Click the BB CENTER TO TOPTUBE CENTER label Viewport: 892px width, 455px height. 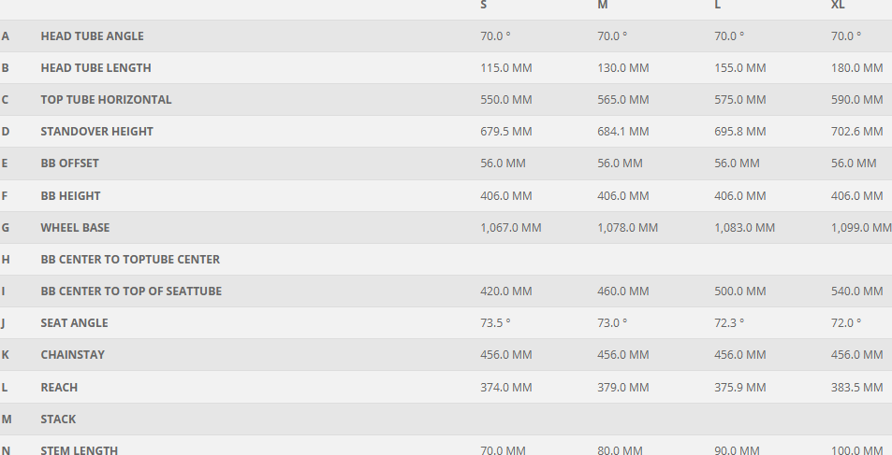coord(130,260)
